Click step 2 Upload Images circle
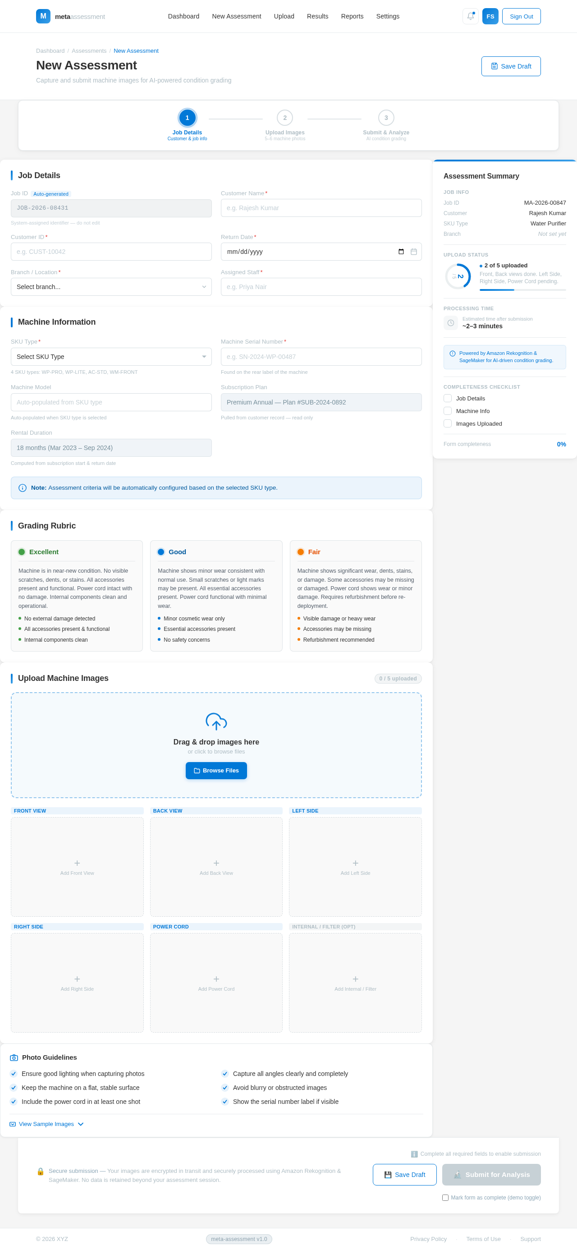The image size is (577, 1250). coord(285,117)
